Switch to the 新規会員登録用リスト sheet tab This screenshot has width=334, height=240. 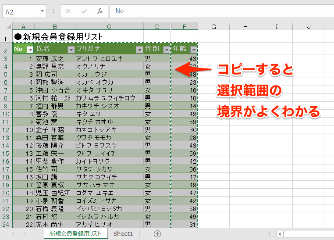click(75, 233)
